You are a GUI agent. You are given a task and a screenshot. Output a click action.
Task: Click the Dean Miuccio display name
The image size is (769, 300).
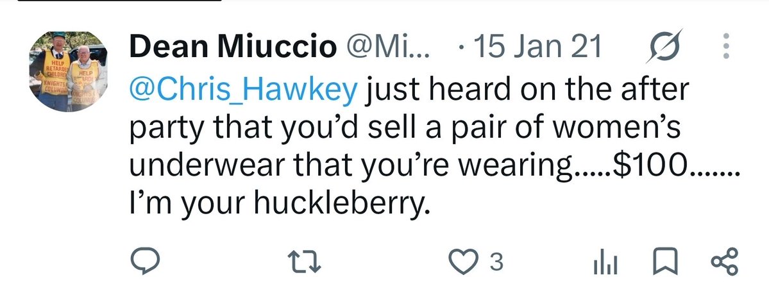[233, 47]
